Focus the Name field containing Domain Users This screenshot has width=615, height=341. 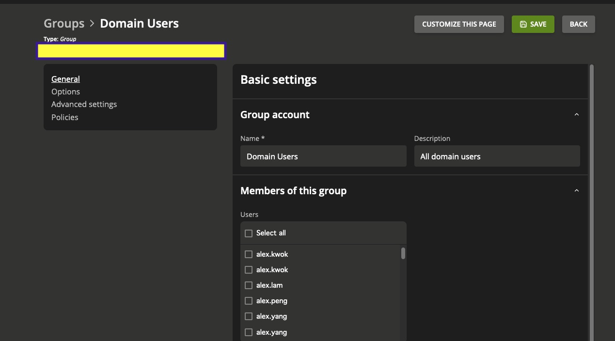tap(323, 156)
